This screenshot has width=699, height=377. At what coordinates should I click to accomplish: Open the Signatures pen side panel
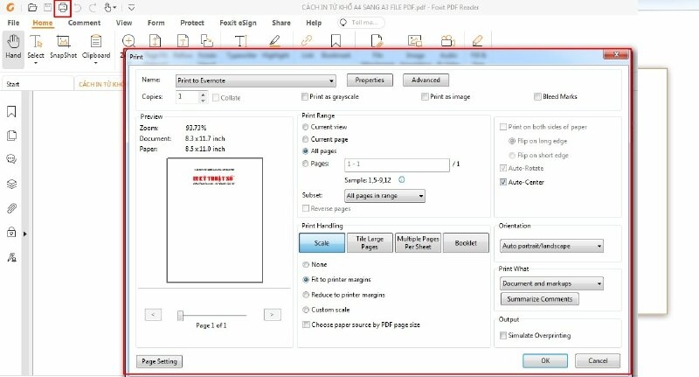11,257
